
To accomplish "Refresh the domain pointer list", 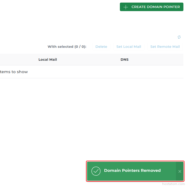I will click(x=179, y=37).
